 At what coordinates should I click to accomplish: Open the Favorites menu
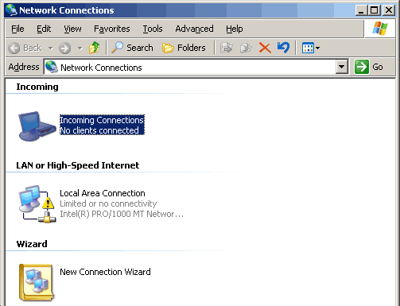pyautogui.click(x=112, y=29)
